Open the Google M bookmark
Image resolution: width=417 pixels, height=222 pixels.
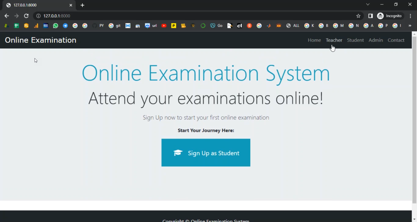(x=338, y=26)
